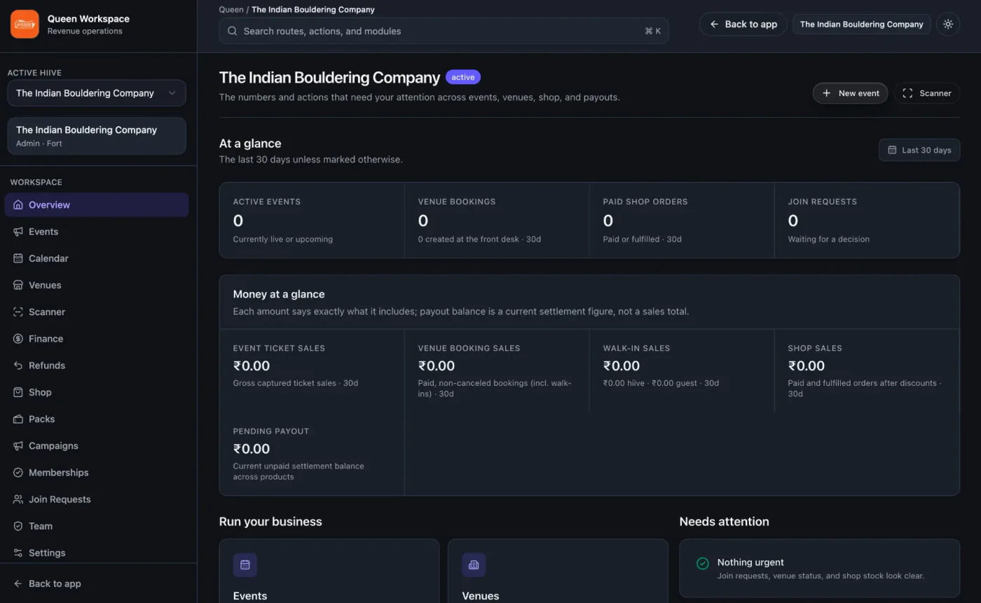981x603 pixels.
Task: Click the green check icon beside Nothing urgent
Action: tap(702, 564)
